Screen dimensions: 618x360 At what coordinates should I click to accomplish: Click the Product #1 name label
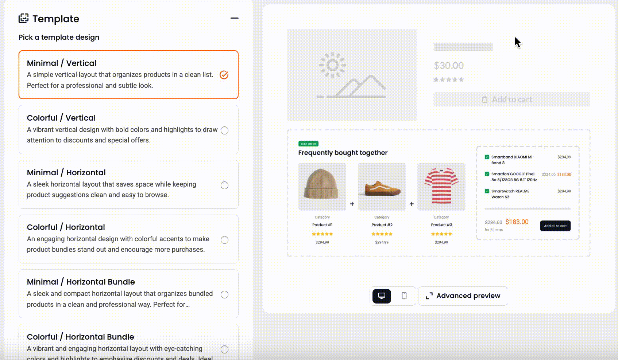point(322,225)
